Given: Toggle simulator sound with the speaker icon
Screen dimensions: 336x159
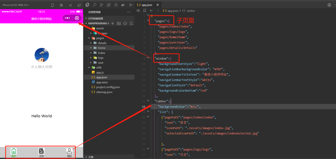Looking at the screenshot, I should tap(70, 5).
